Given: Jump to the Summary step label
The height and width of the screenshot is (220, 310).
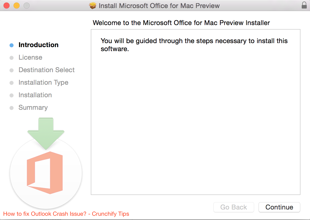Looking at the screenshot, I should coord(33,107).
